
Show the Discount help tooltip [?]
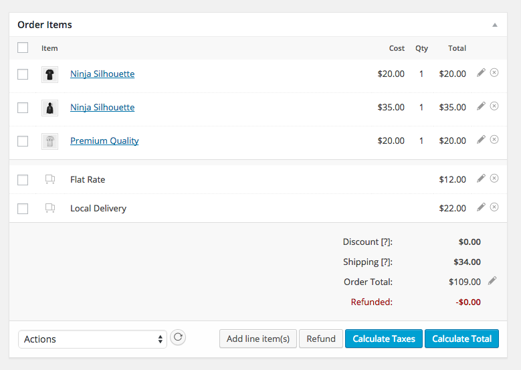coord(385,242)
